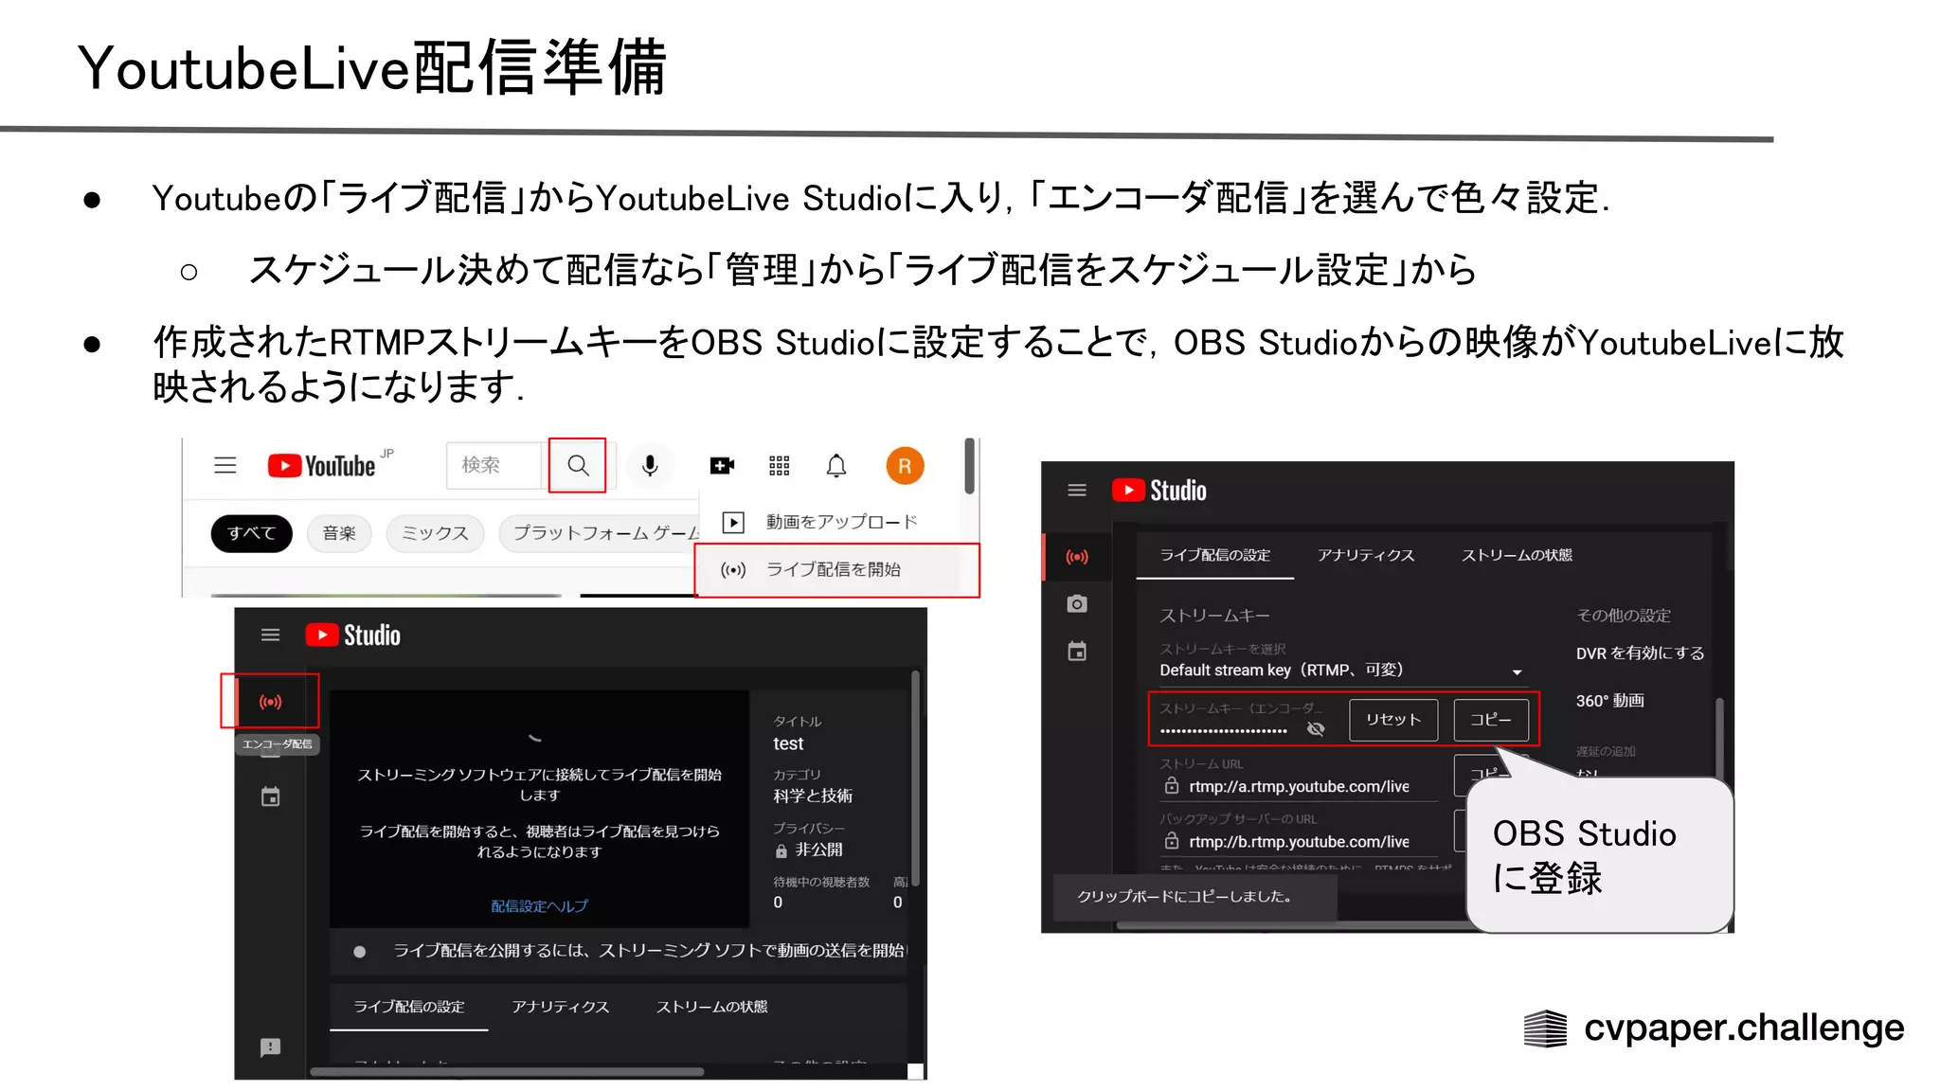Select stream icon in right Studio sidebar
Image resolution: width=1940 pixels, height=1091 pixels.
pyautogui.click(x=1077, y=557)
